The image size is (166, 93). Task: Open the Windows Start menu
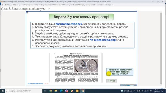click(3, 91)
